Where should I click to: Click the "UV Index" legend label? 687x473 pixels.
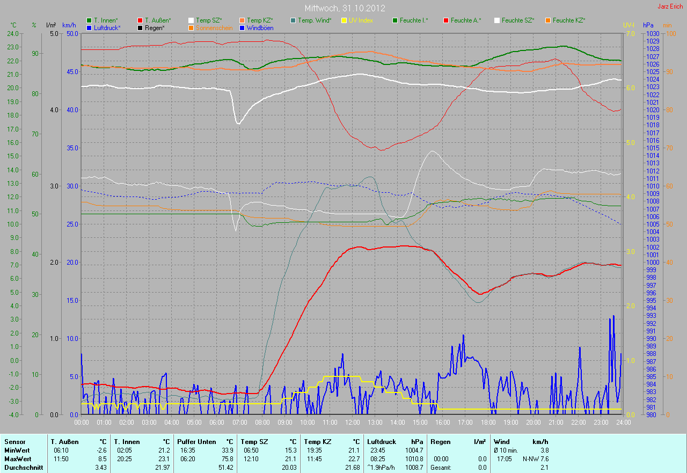(x=361, y=20)
